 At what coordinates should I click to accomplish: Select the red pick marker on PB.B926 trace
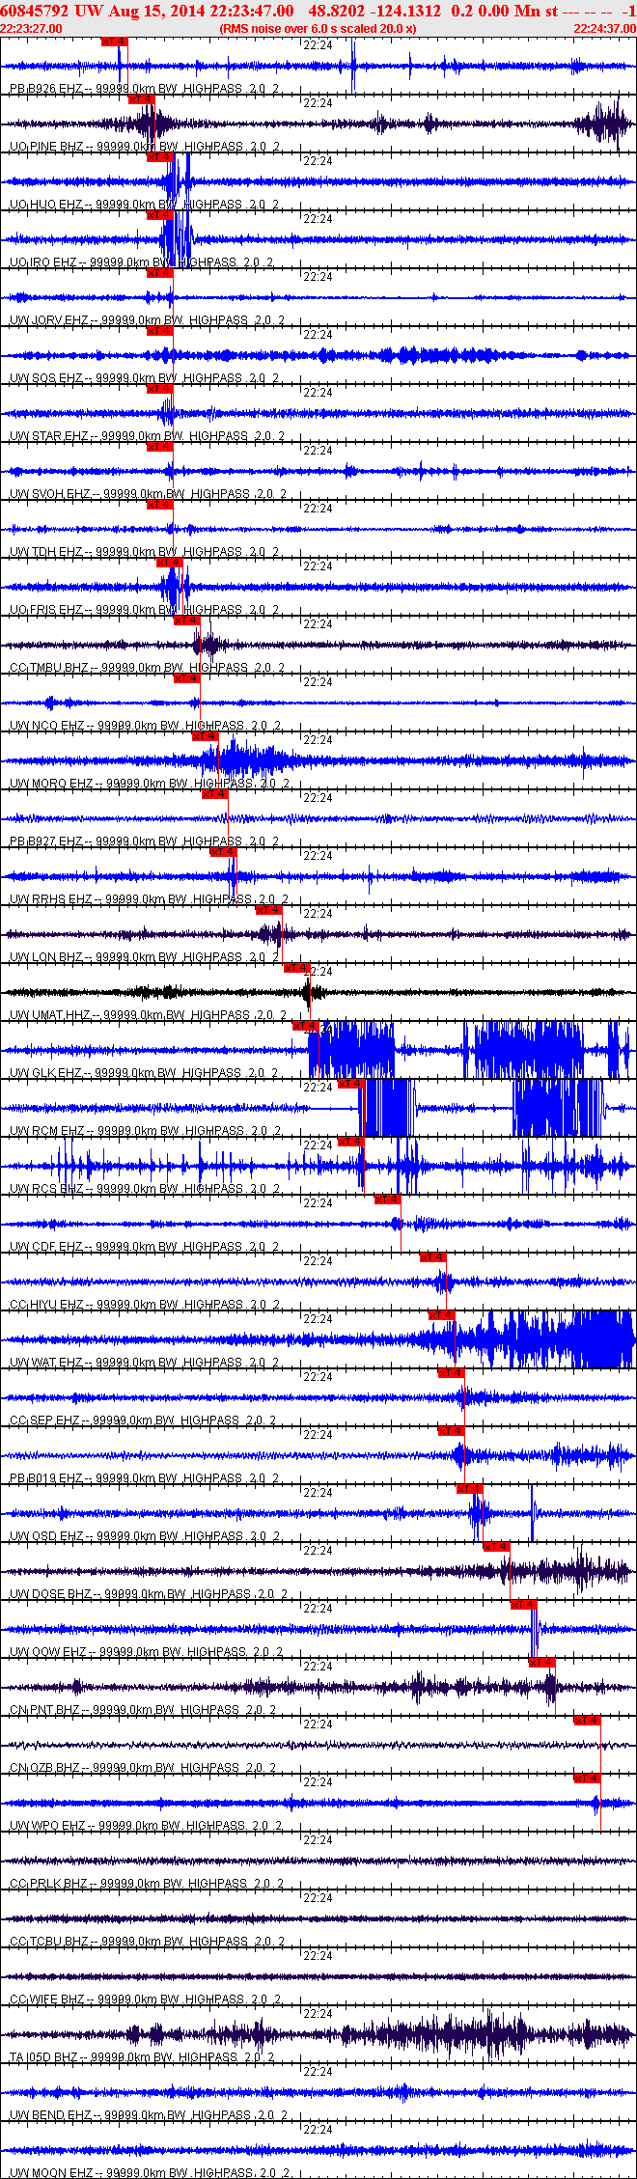click(114, 41)
